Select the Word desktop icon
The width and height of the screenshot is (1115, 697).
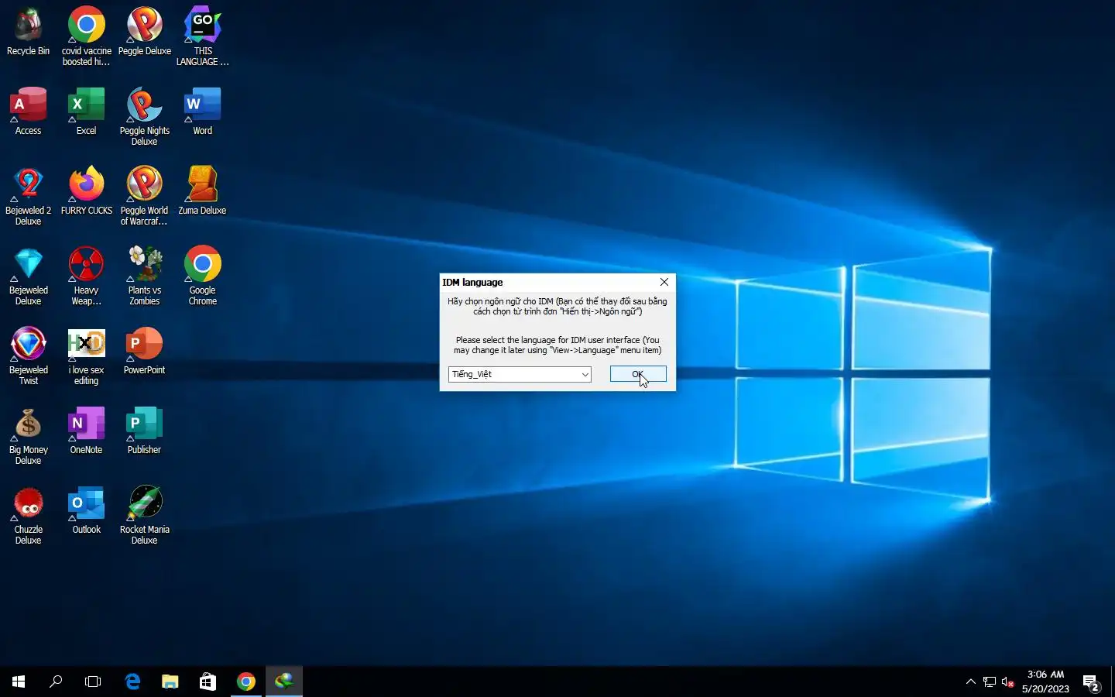[x=203, y=112]
